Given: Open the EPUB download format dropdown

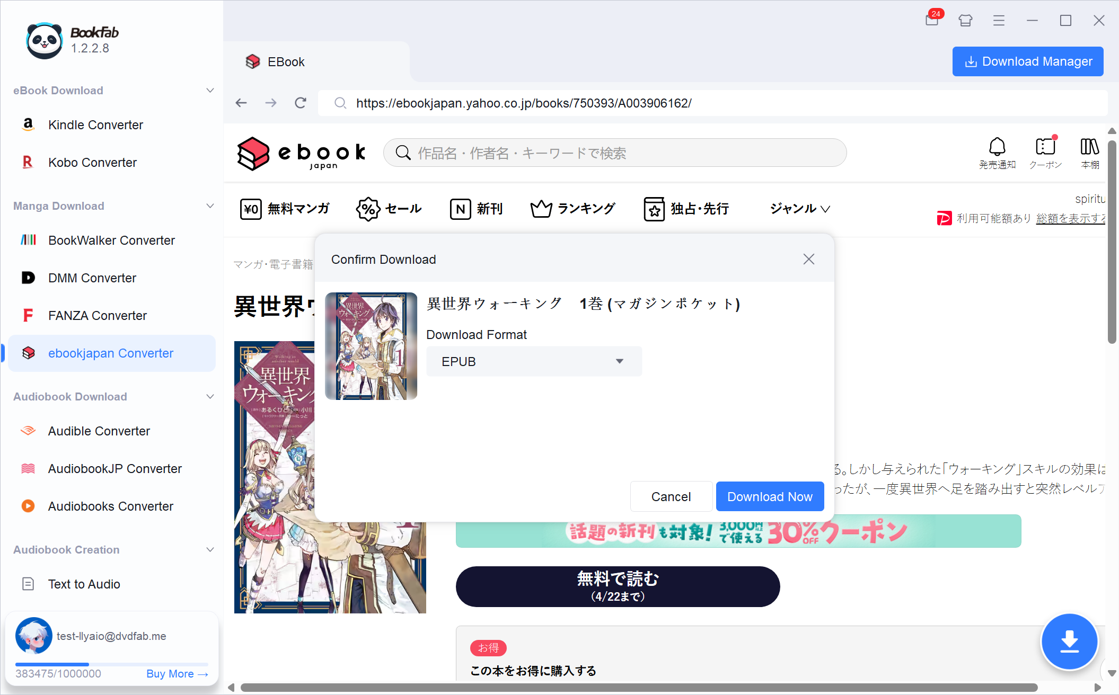Looking at the screenshot, I should point(533,361).
